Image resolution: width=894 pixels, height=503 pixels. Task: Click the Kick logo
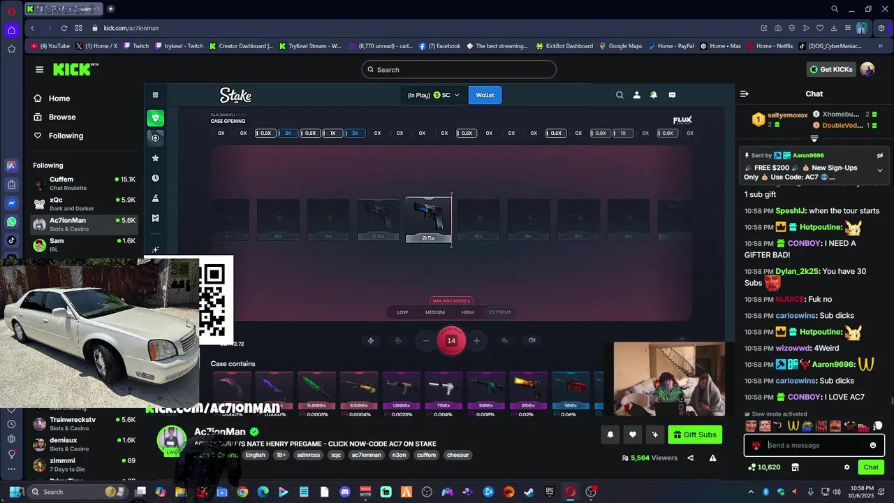pos(75,69)
